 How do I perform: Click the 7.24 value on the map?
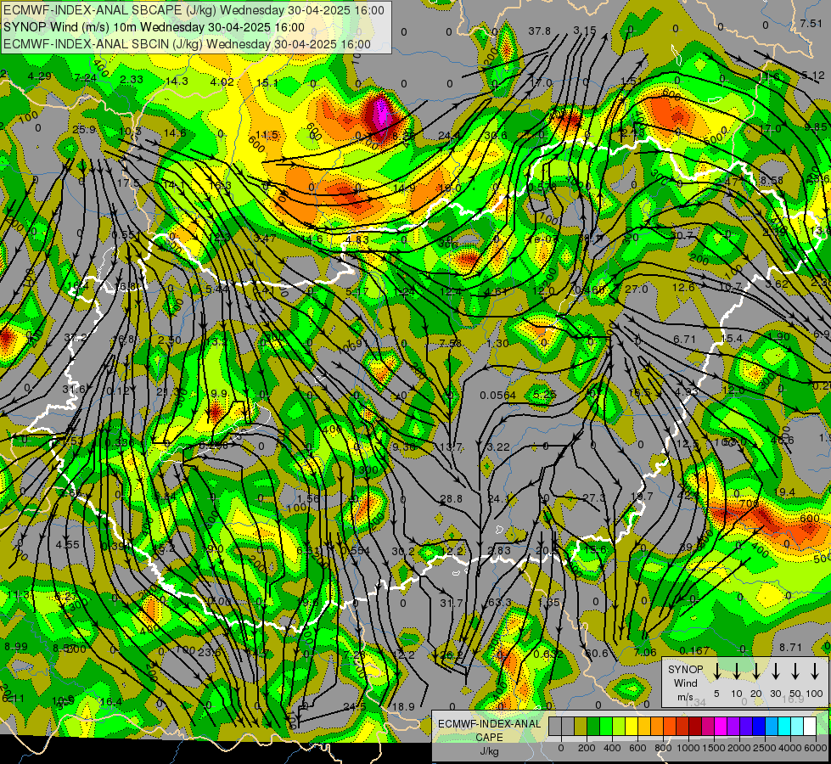coord(86,78)
